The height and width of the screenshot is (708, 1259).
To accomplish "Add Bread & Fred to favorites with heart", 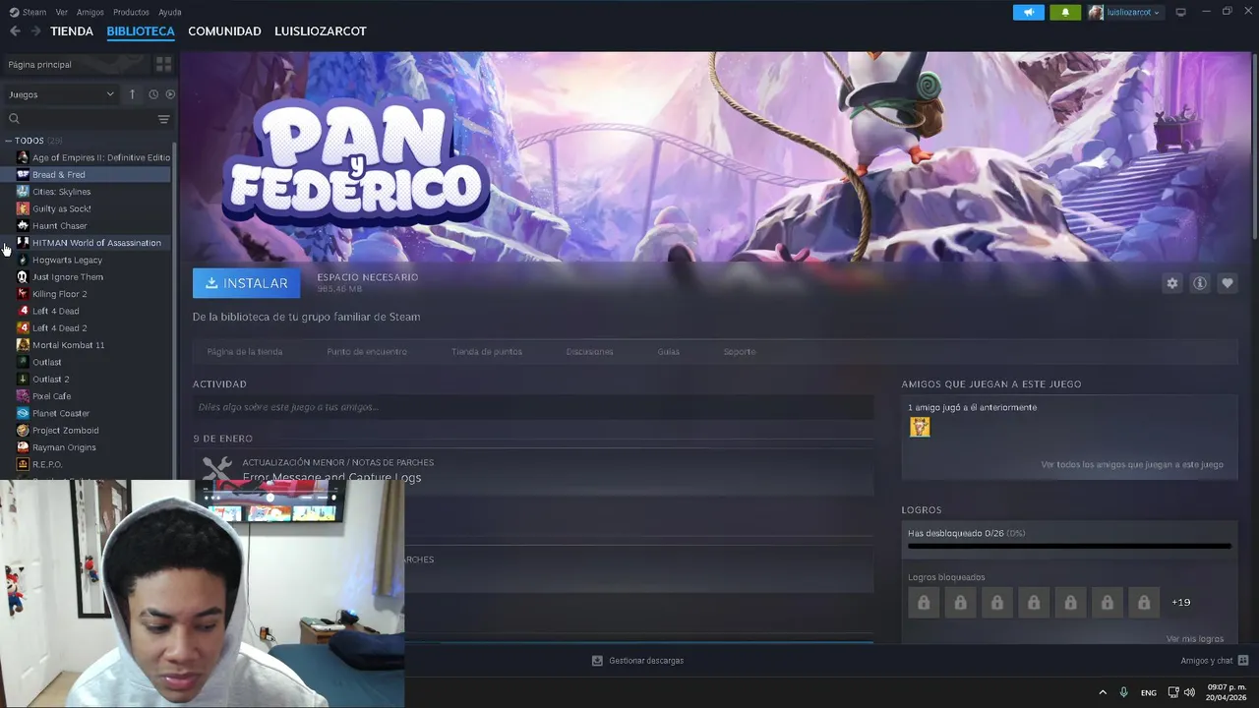I will pos(1227,283).
